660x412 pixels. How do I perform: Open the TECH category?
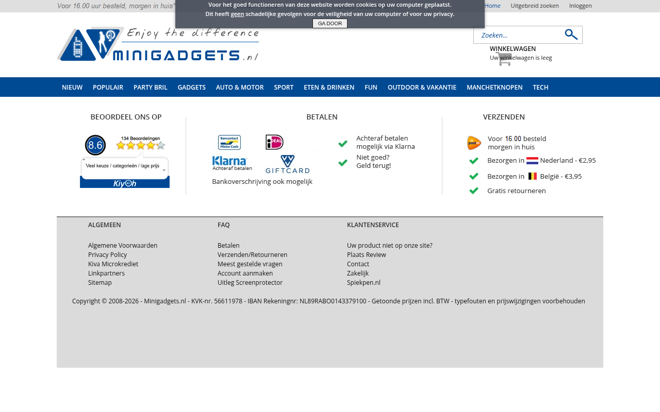(x=540, y=87)
